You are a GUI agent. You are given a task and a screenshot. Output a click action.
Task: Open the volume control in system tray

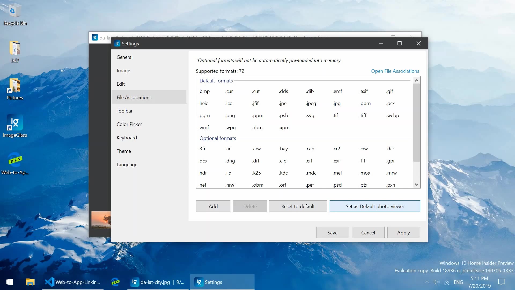click(436, 282)
